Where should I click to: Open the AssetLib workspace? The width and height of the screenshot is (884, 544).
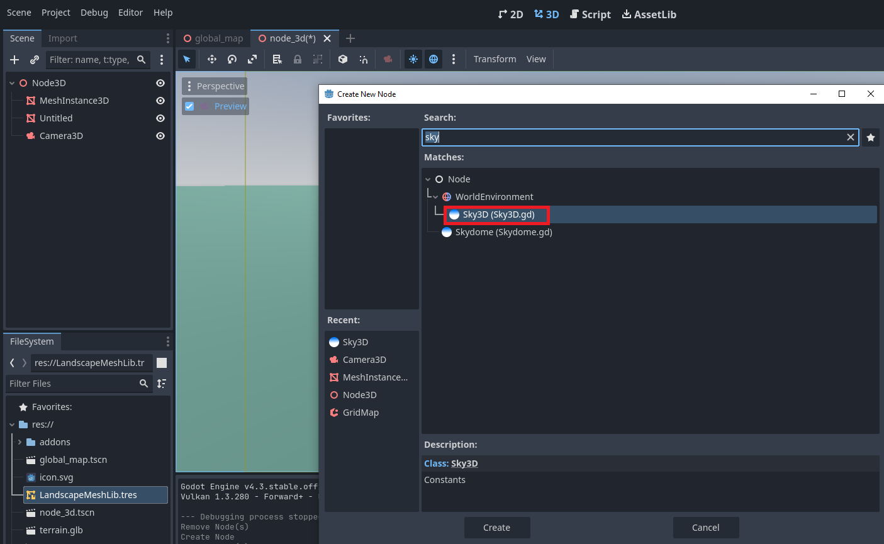[649, 14]
